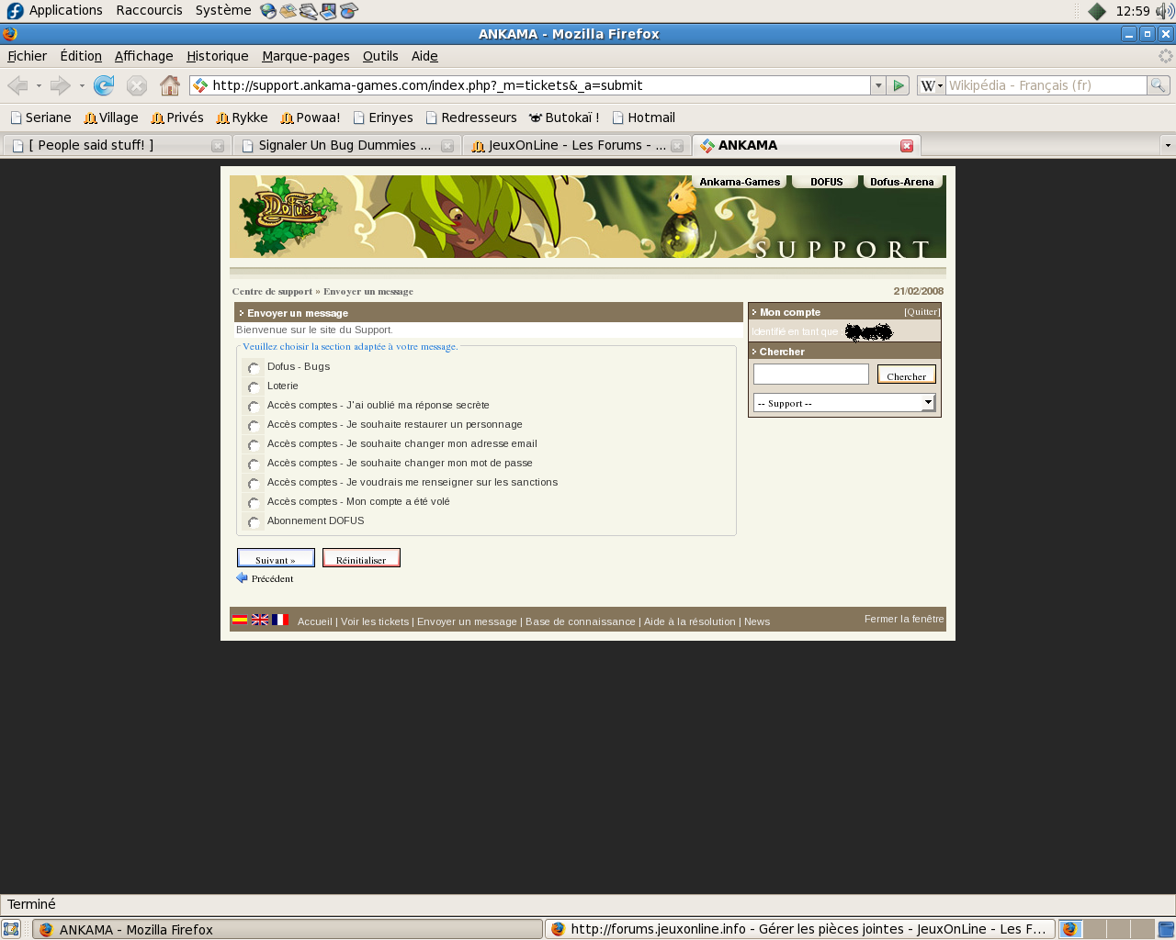Select Abonnement DOFUS option
Viewport: 1176px width, 940px height.
click(254, 521)
